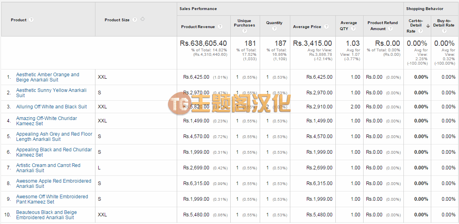Sort by Product column header

click(19, 20)
